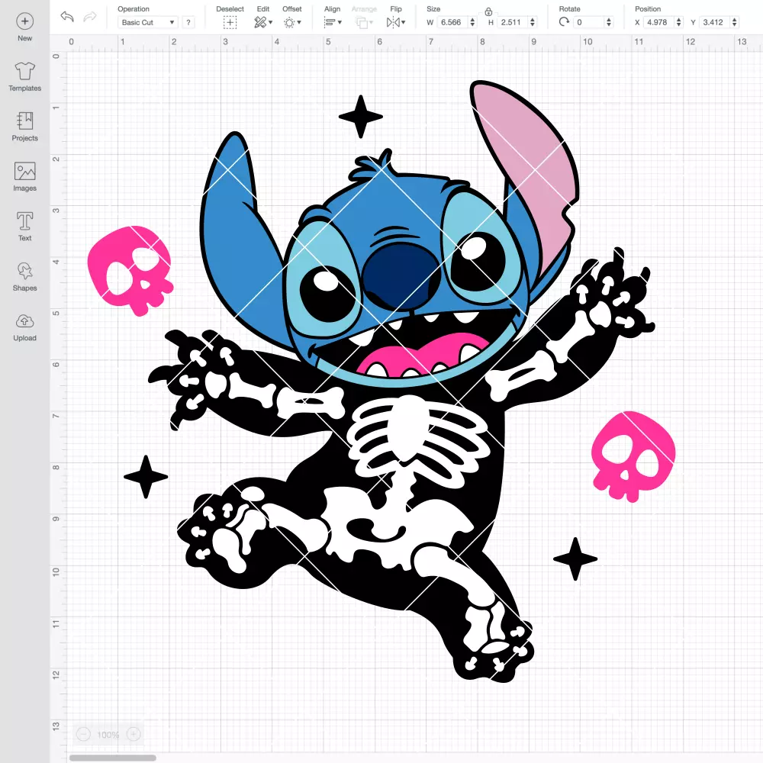Click the Rotate value field

point(589,22)
